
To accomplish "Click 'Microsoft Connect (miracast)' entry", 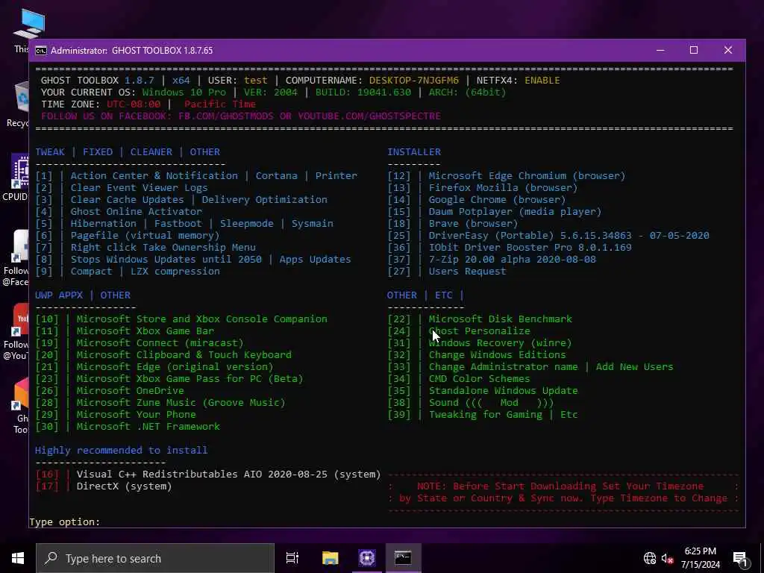I will coord(160,343).
